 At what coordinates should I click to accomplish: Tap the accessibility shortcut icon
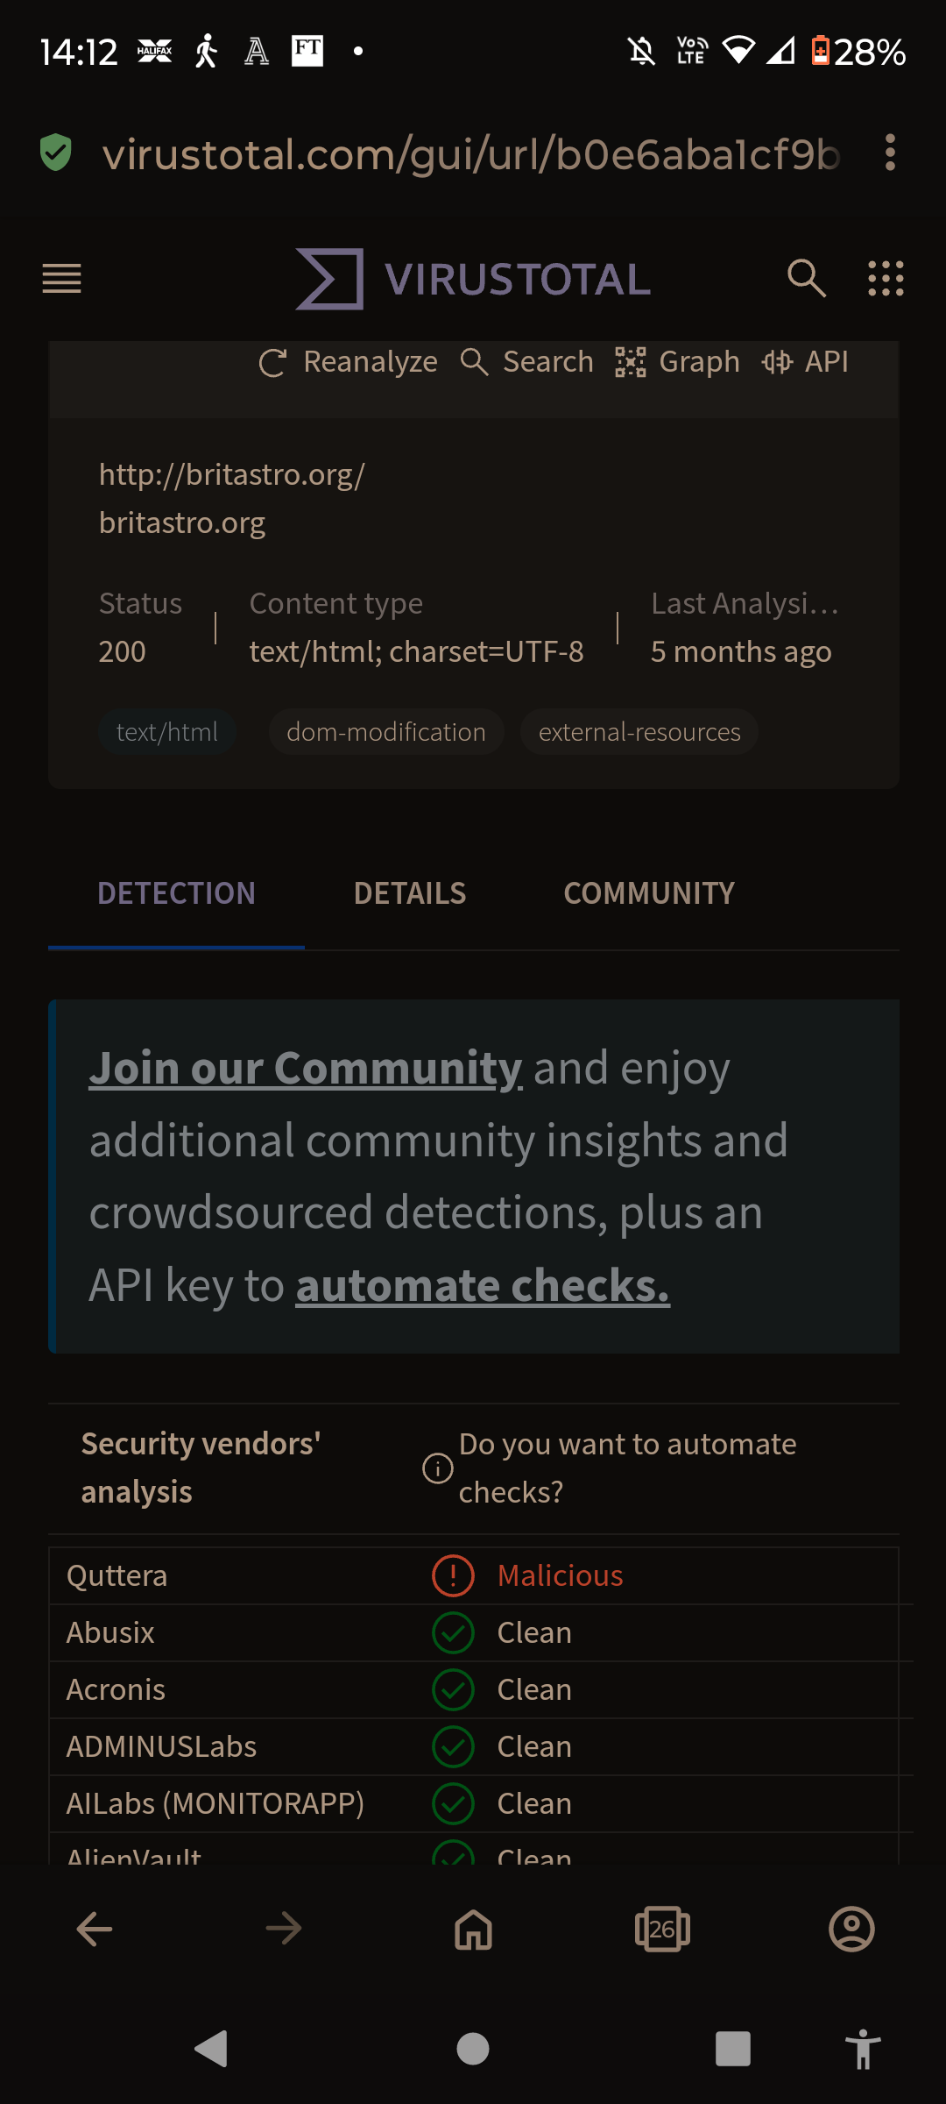[863, 2049]
